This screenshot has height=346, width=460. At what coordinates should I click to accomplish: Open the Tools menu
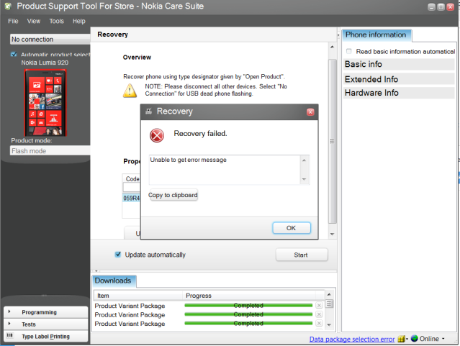click(x=56, y=21)
